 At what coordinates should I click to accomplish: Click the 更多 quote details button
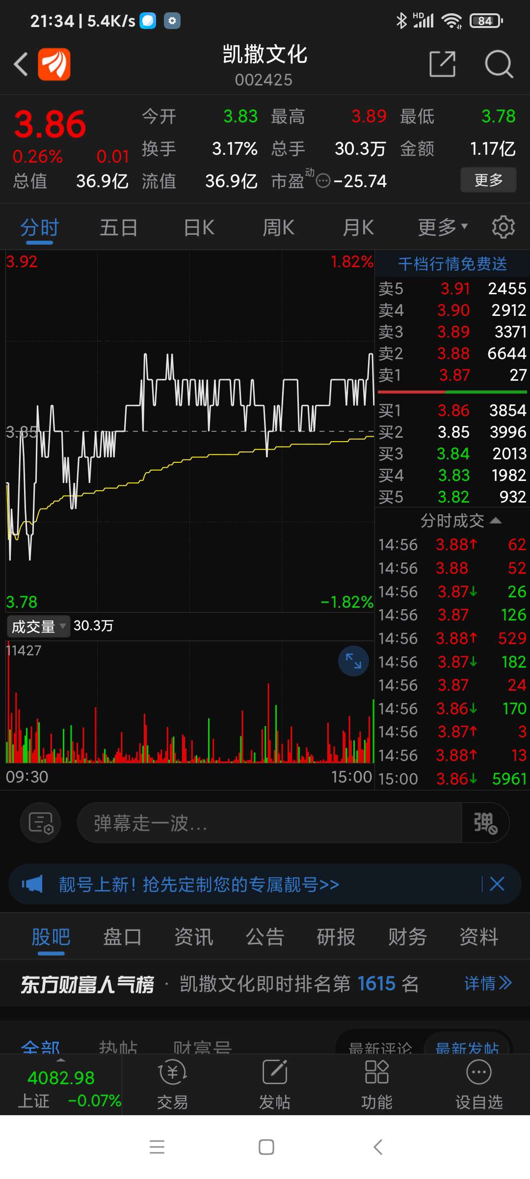pos(488,180)
